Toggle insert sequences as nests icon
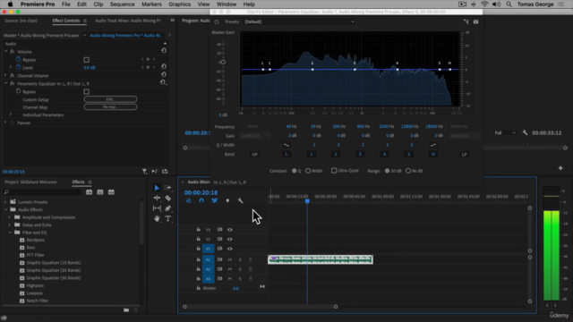Screen dimensions: 573x322 (189, 200)
